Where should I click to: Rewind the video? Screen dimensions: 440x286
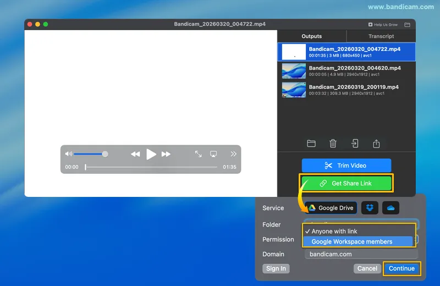point(135,154)
